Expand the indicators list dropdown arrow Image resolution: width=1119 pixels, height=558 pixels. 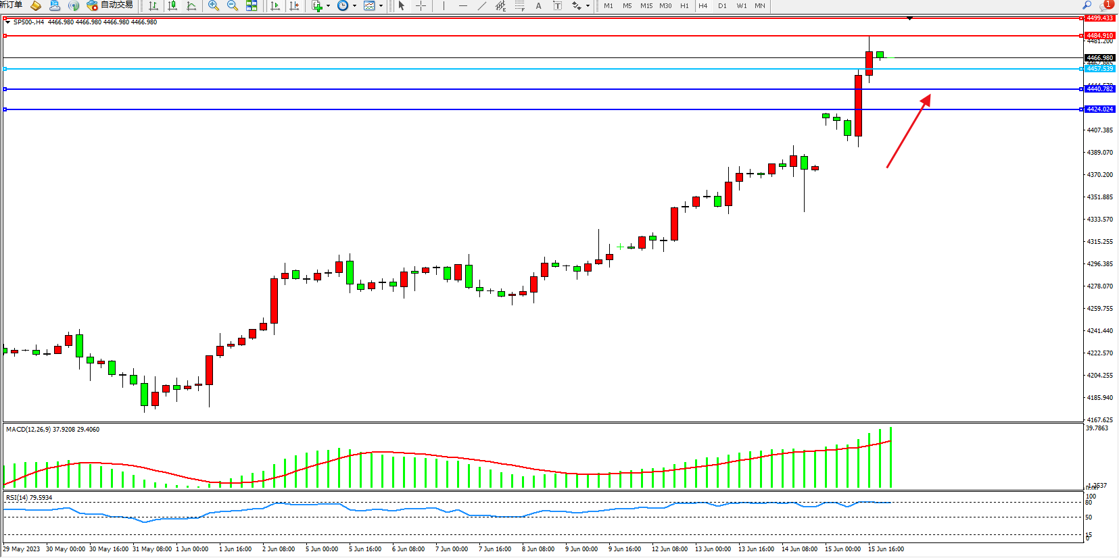[329, 5]
